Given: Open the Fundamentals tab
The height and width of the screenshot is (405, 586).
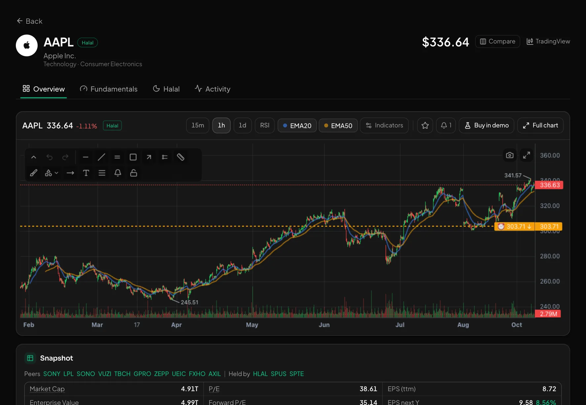Looking at the screenshot, I should coord(109,89).
